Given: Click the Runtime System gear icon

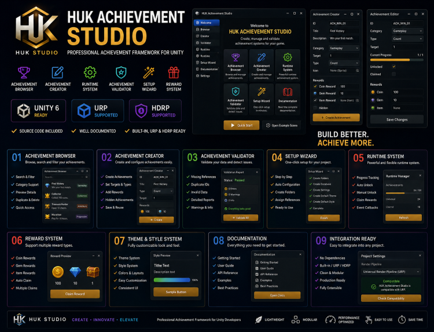Looking at the screenshot, I should click(90, 72).
